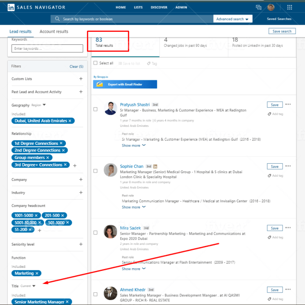Remove Senior Marketing Manager title filter
This screenshot has width=305, height=305.
67,302
